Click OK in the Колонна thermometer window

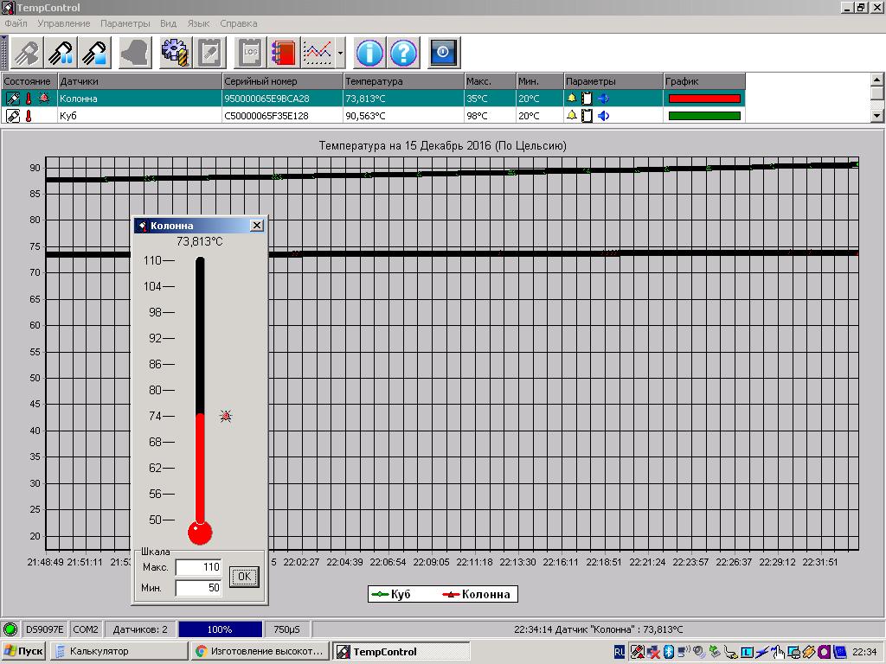click(244, 577)
